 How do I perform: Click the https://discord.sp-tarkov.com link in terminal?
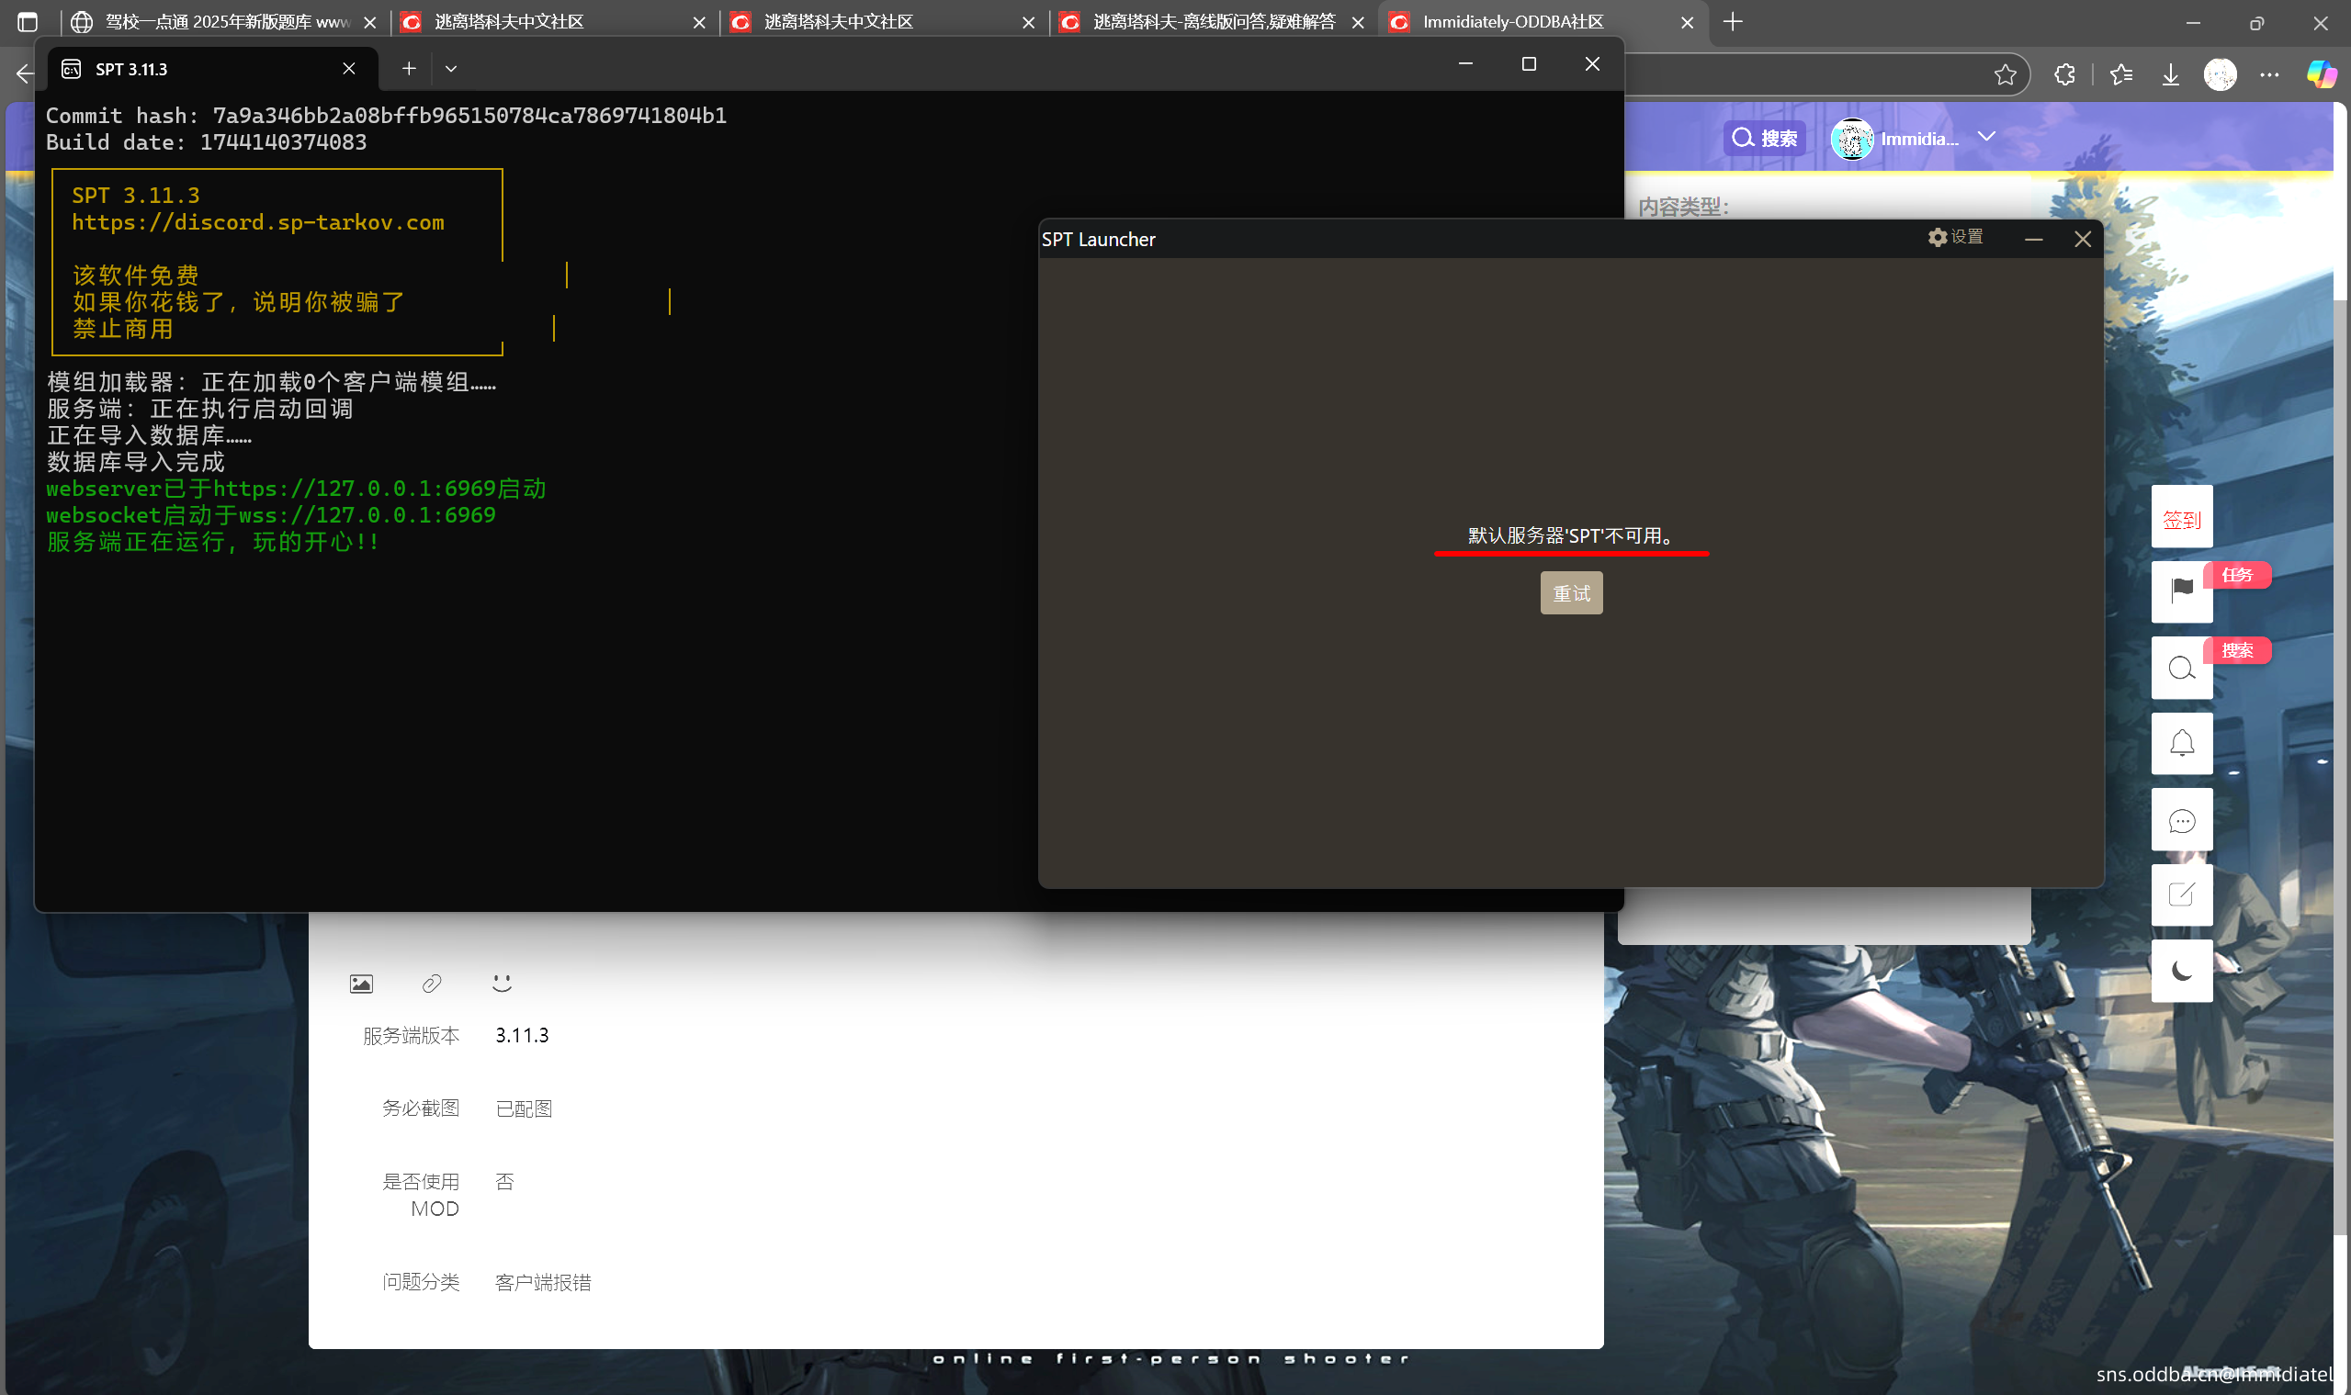(257, 222)
